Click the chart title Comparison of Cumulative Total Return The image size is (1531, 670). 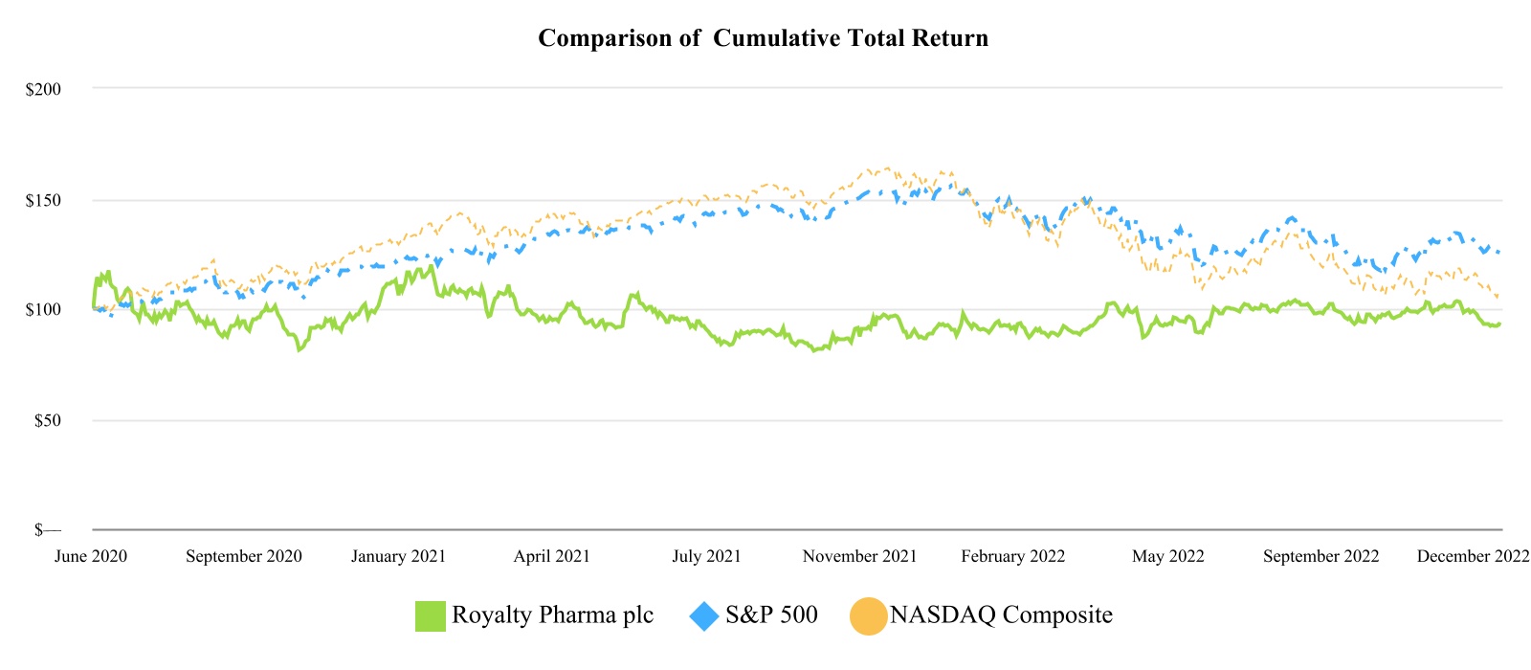click(763, 38)
